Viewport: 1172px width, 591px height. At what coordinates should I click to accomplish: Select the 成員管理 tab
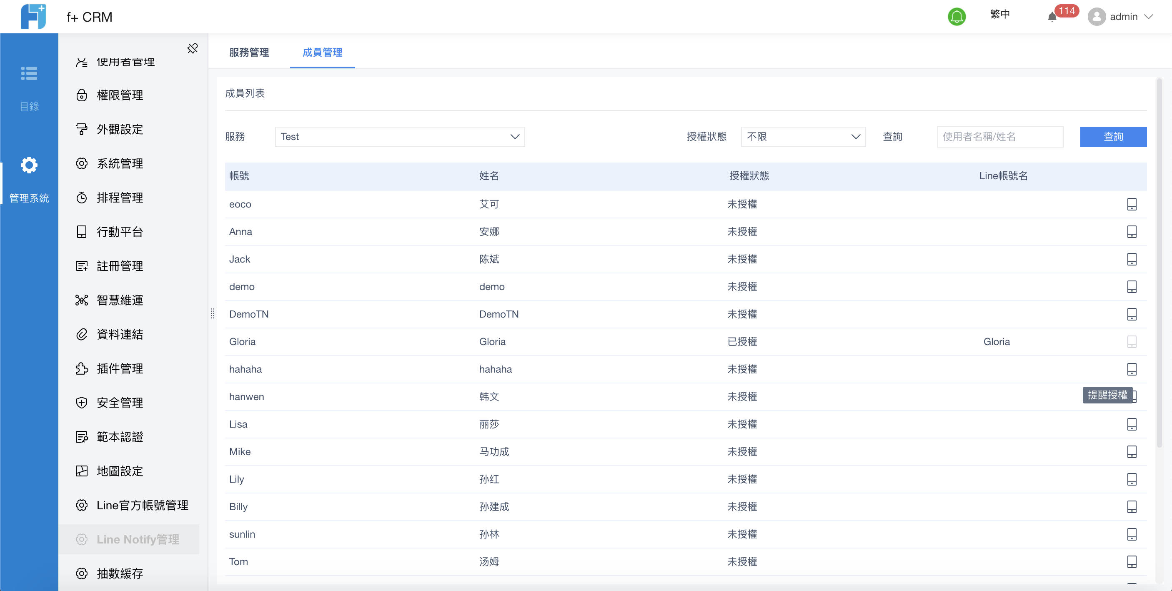[x=322, y=53]
